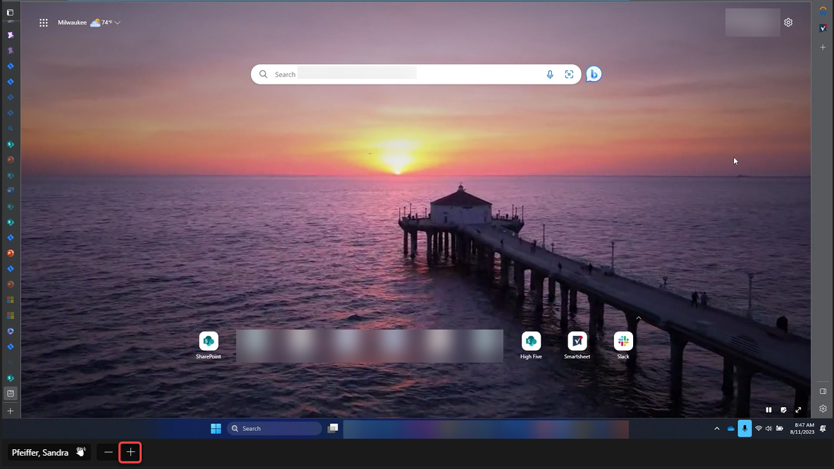The height and width of the screenshot is (469, 834).
Task: Open the High Five quick link
Action: [x=531, y=341]
